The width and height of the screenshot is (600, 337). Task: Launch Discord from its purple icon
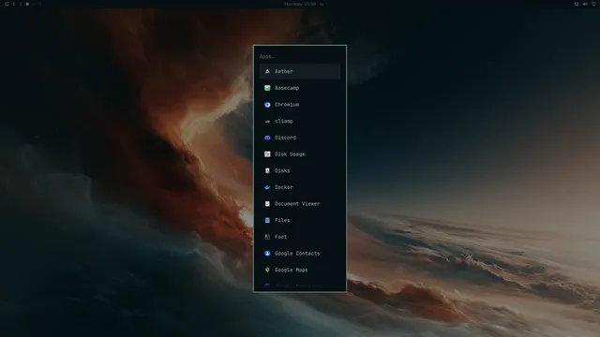tap(267, 138)
